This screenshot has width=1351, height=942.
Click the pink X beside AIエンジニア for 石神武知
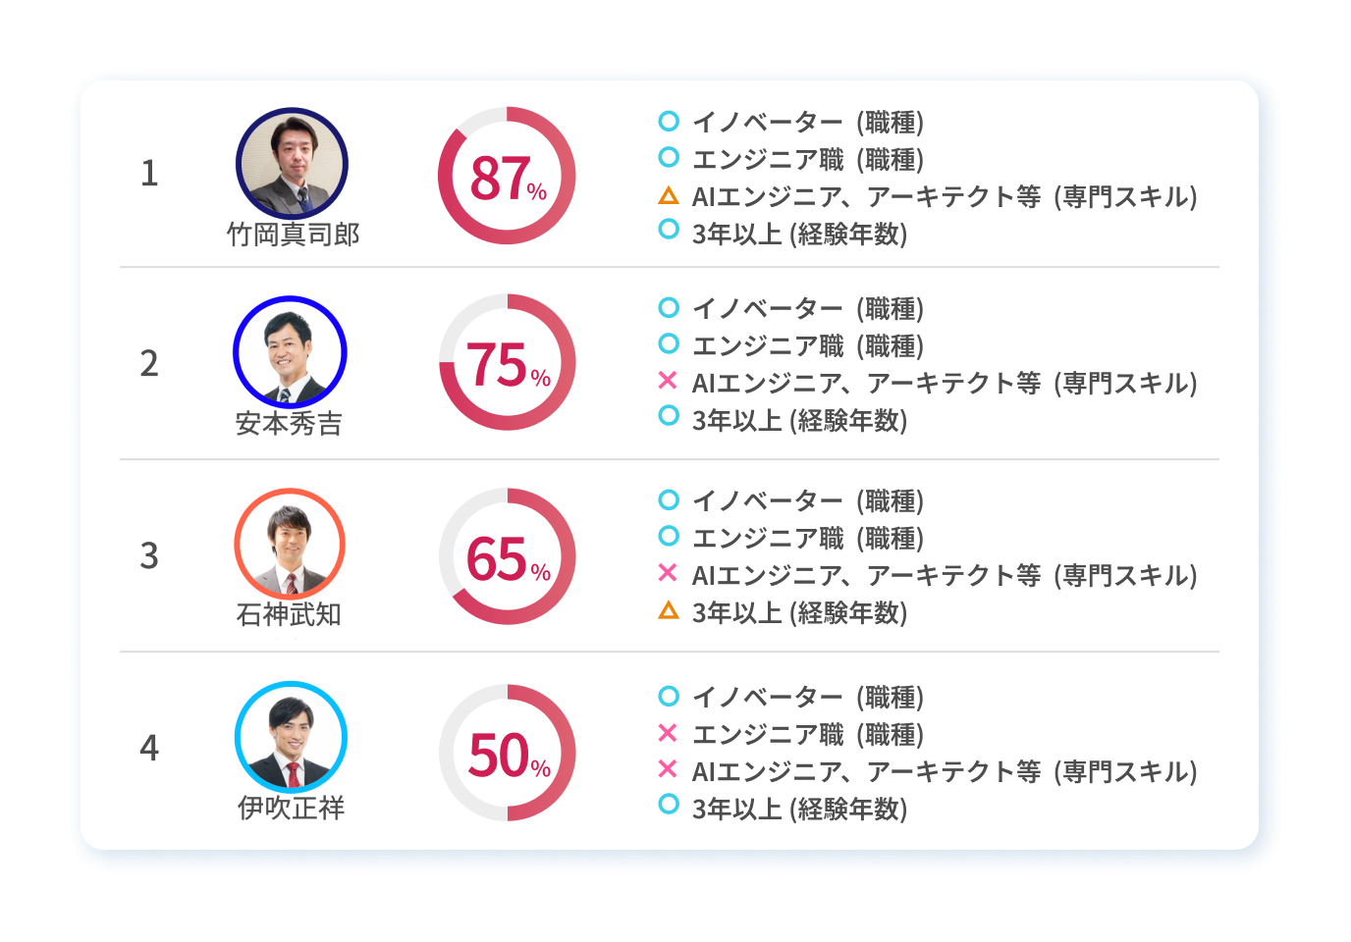coord(668,572)
